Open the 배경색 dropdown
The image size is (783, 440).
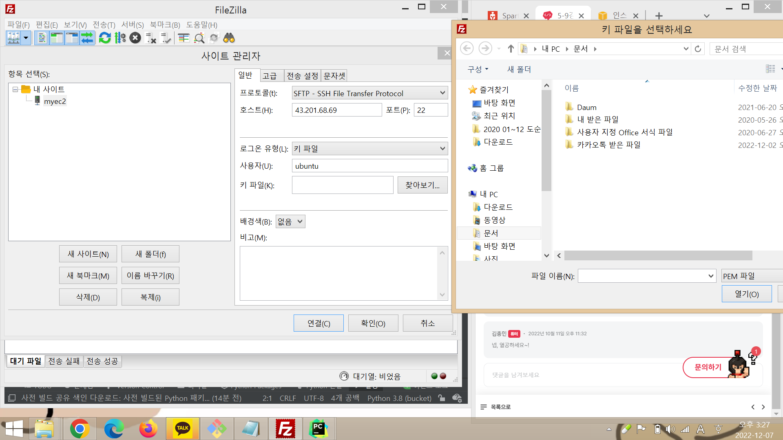tap(290, 222)
